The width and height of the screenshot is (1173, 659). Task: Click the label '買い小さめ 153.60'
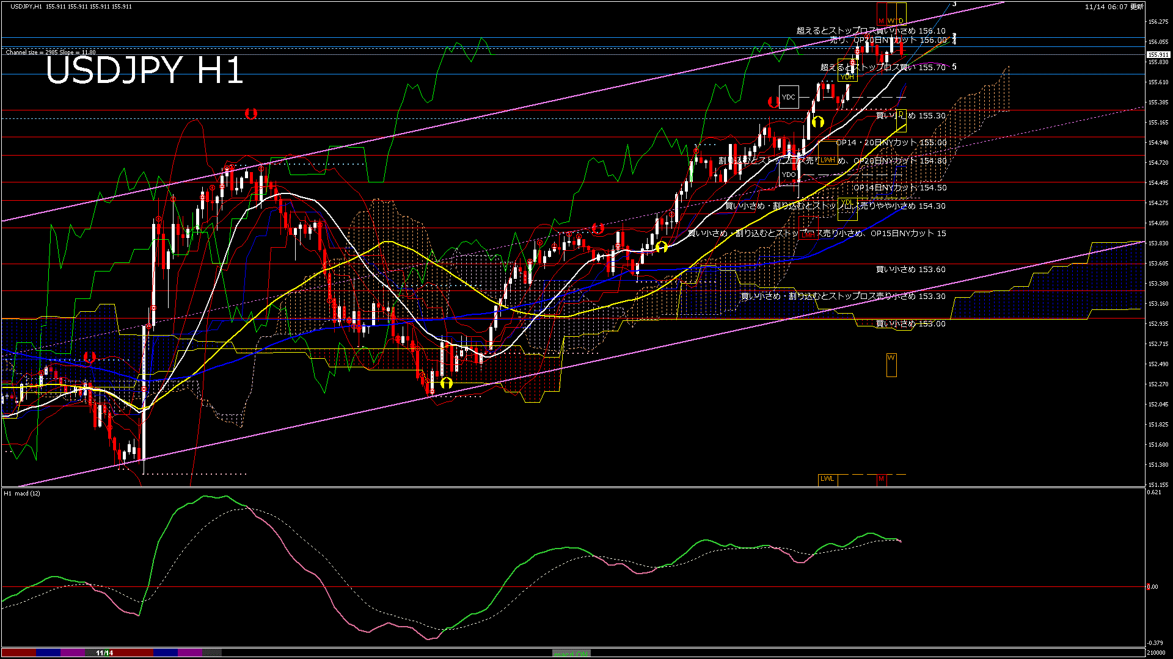click(911, 269)
